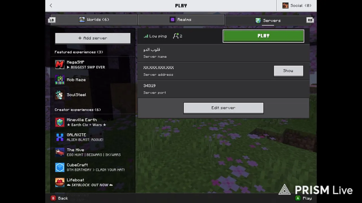
Task: Click the red B Back icon
Action: click(x=53, y=198)
